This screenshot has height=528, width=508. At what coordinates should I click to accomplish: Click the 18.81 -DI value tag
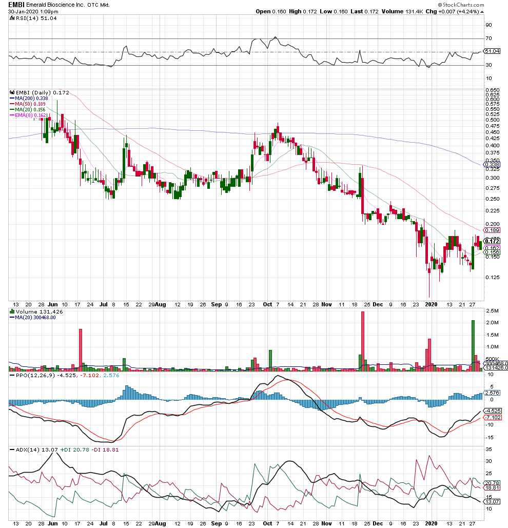point(492,488)
